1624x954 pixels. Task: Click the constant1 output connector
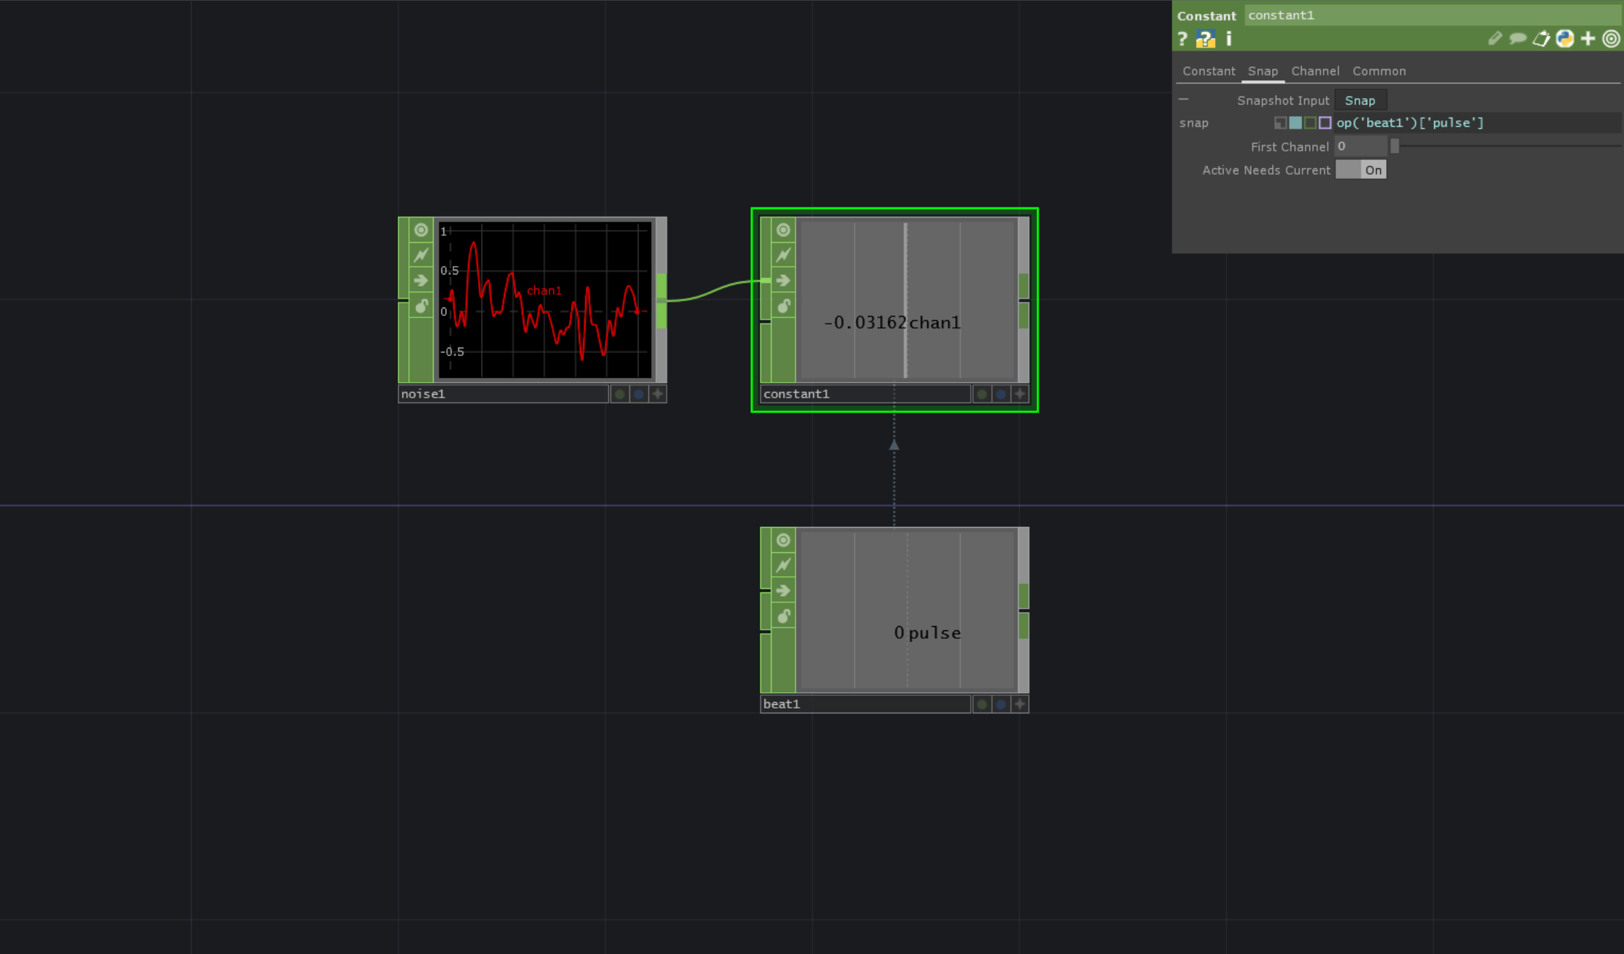pos(1024,300)
